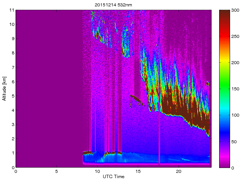Image resolution: width=241 pixels, height=180 pixels.
Task: Click the colorbar tick label 100
Action: click(x=235, y=115)
